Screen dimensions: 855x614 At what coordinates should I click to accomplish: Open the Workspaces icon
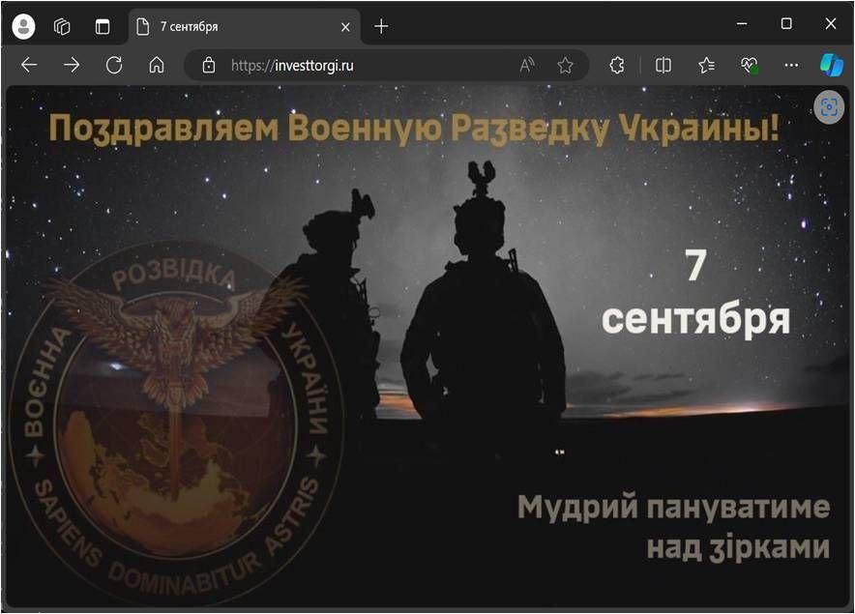63,26
